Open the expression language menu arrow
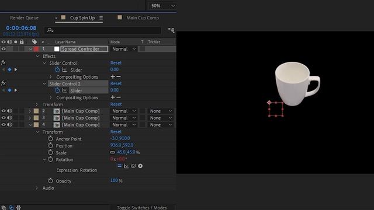The image size is (374, 210). [x=140, y=166]
